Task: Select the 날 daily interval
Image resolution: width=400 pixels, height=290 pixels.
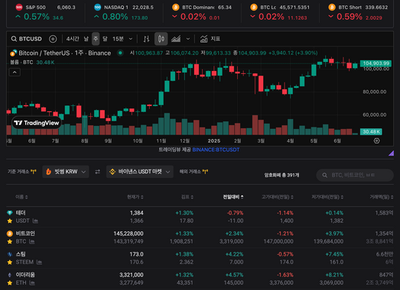Action: [86, 39]
